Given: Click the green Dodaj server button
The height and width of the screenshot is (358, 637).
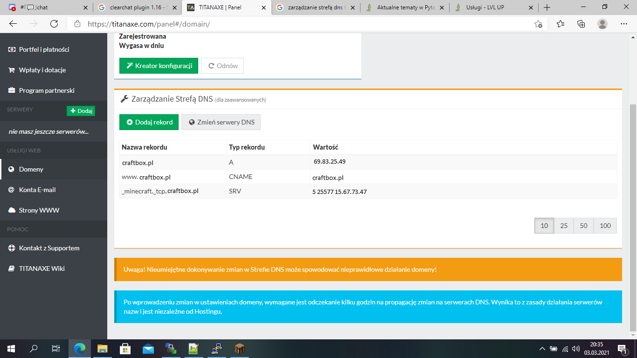Looking at the screenshot, I should point(81,111).
